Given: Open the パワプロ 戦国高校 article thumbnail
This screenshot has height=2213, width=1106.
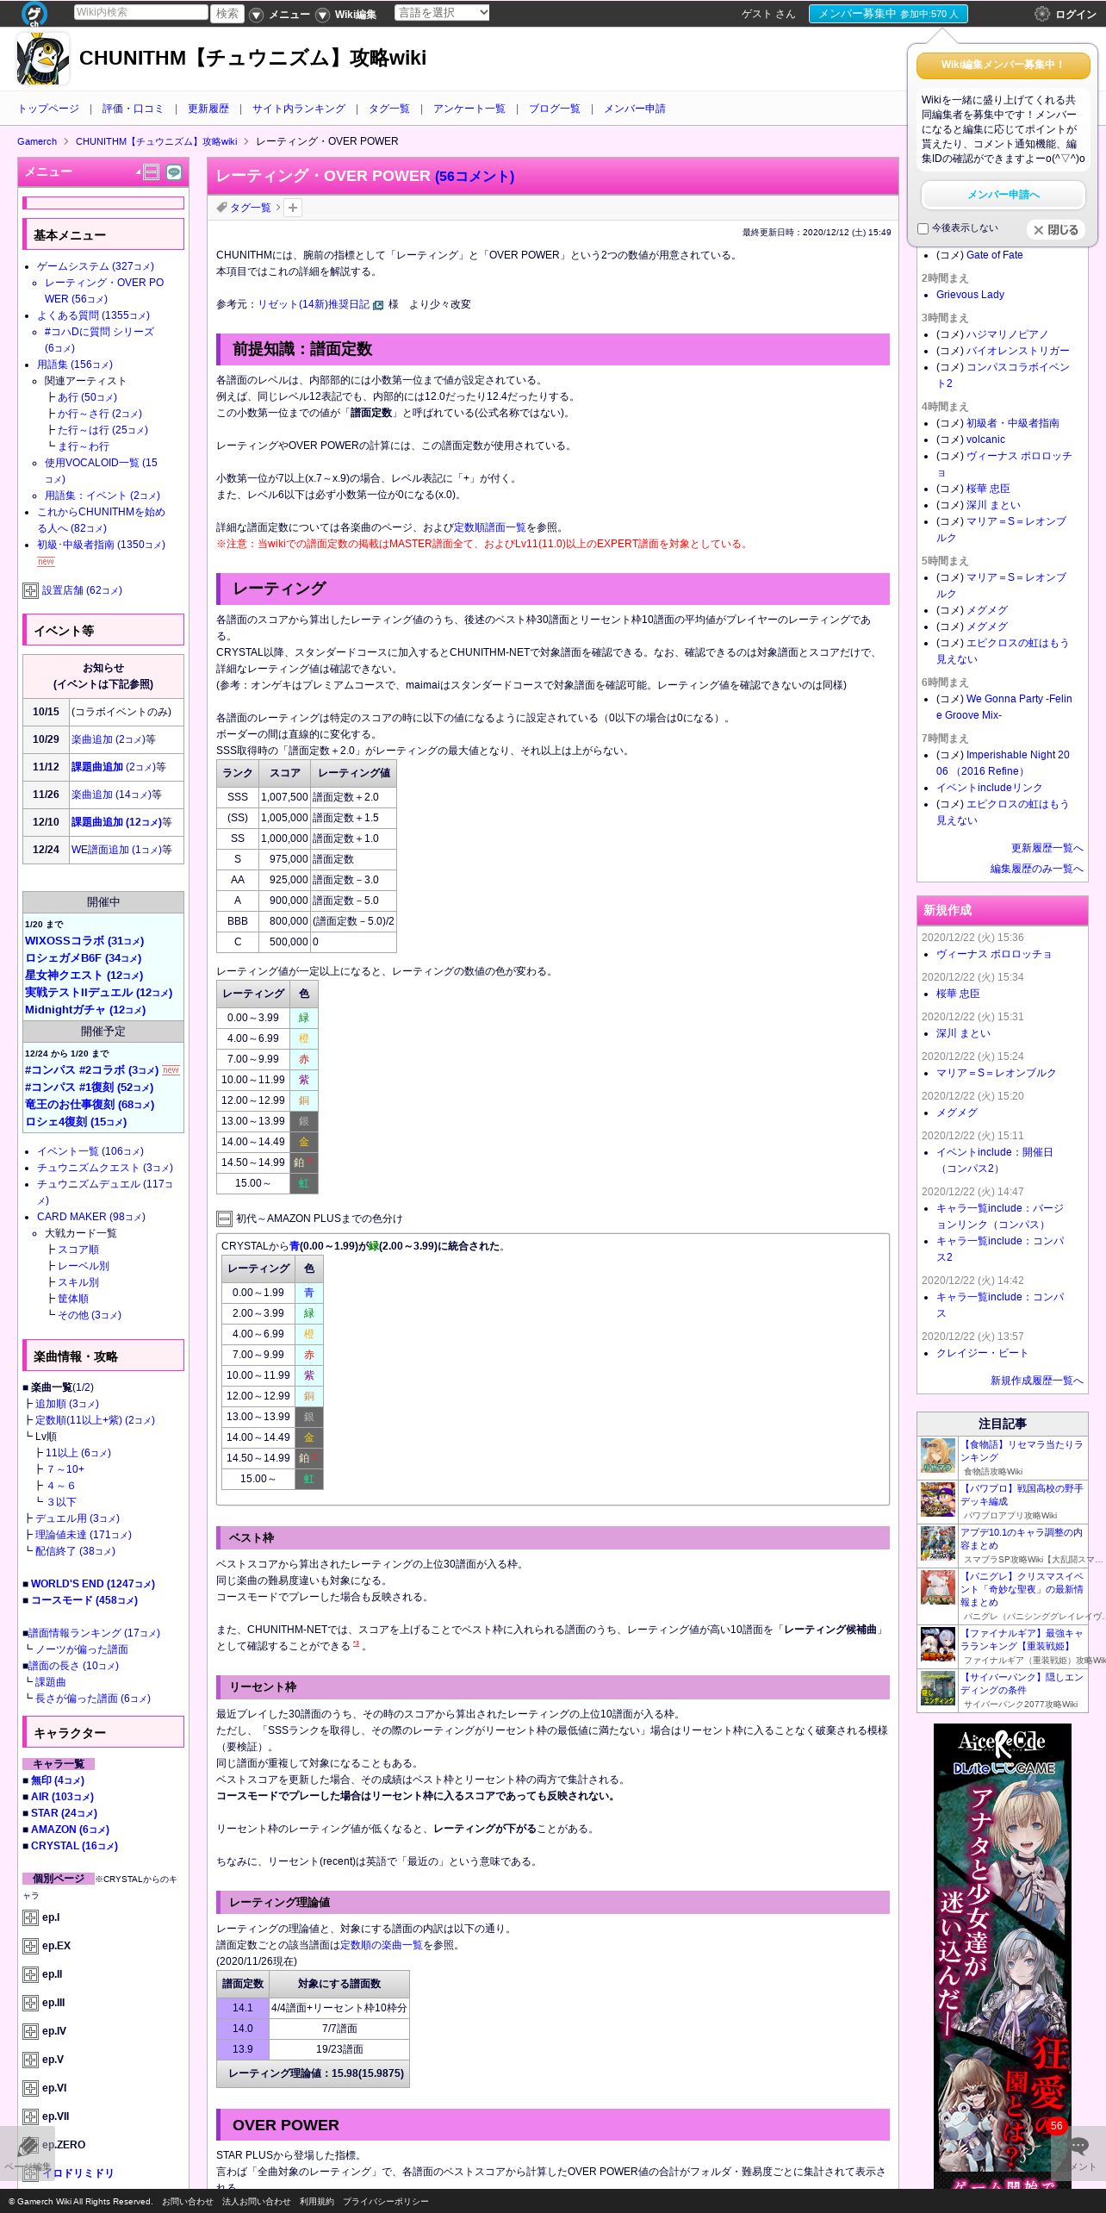Looking at the screenshot, I should [x=938, y=1499].
